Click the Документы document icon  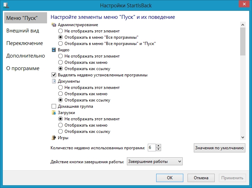pyautogui.click(x=54, y=81)
